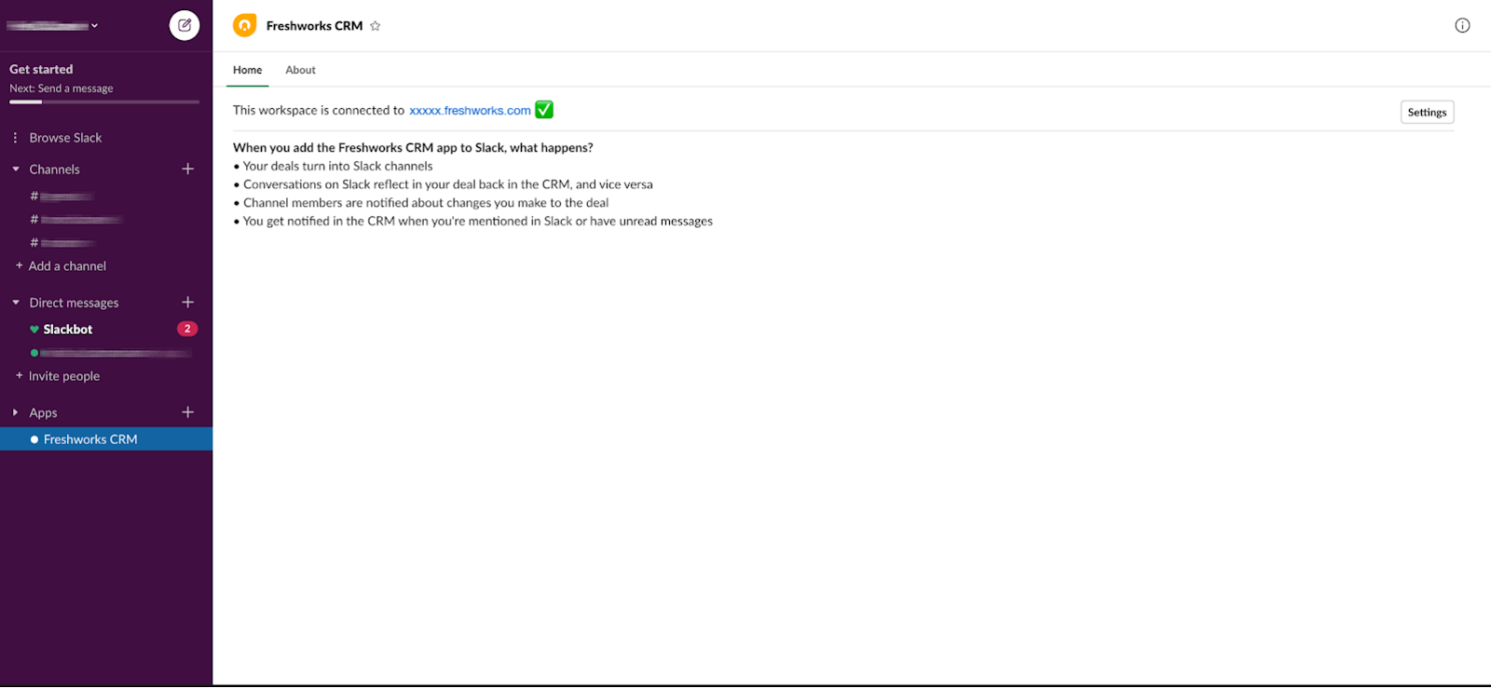Viewport: 1491px width, 688px height.
Task: Click the Settings button
Action: pyautogui.click(x=1427, y=112)
